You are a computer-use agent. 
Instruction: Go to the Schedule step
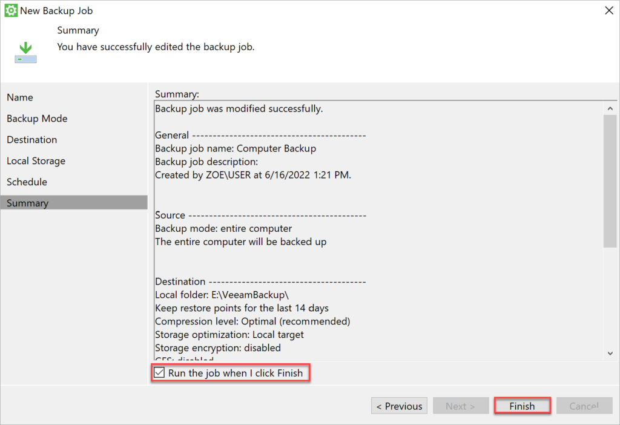pos(27,182)
